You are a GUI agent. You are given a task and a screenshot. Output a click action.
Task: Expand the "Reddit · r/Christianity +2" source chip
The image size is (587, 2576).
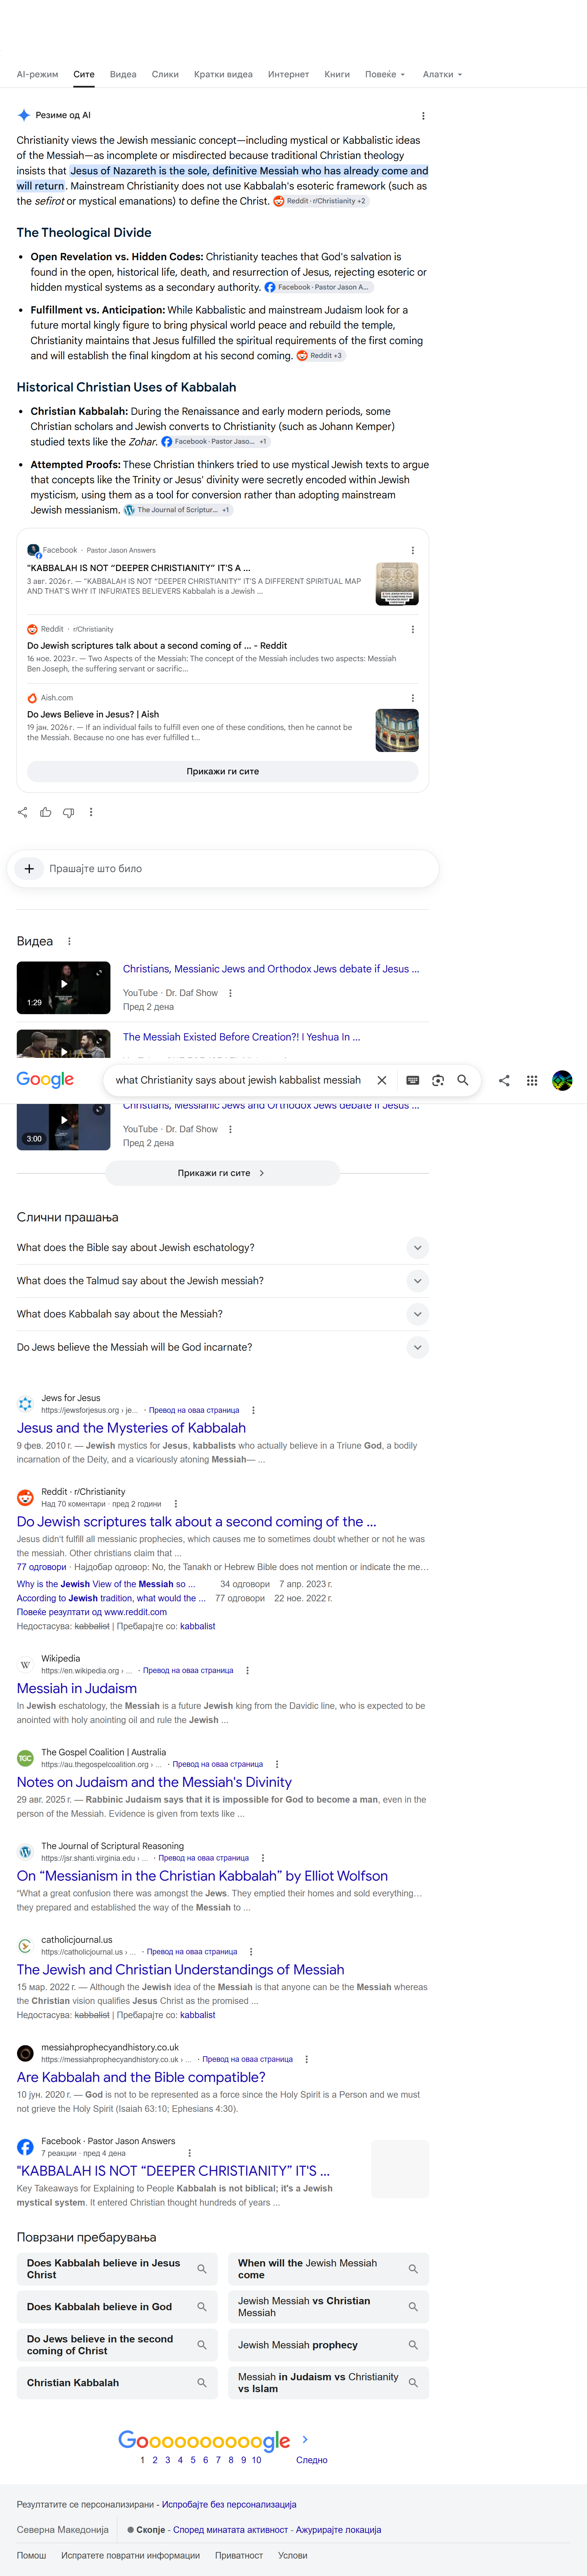320,201
